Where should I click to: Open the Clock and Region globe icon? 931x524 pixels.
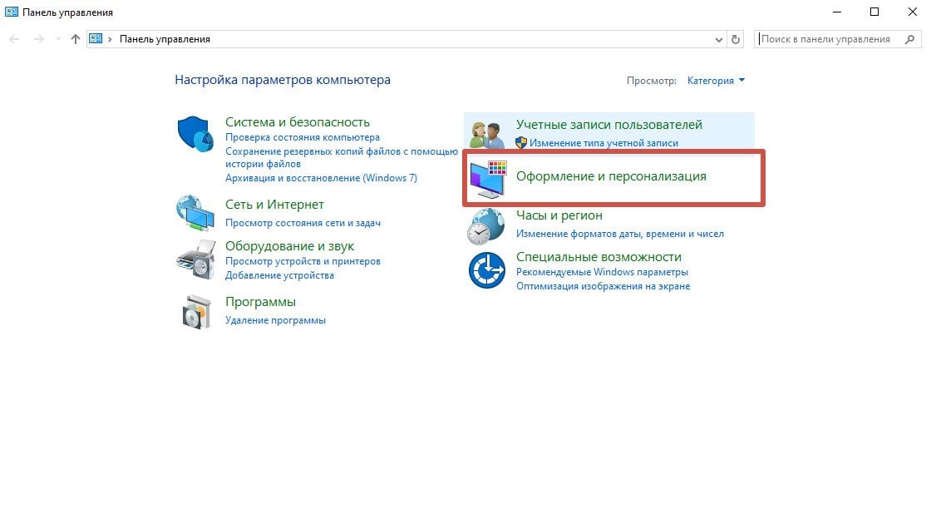486,226
